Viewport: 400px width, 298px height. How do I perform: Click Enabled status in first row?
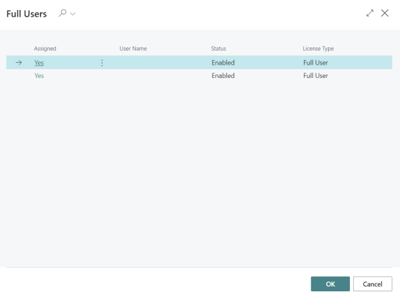click(x=223, y=63)
